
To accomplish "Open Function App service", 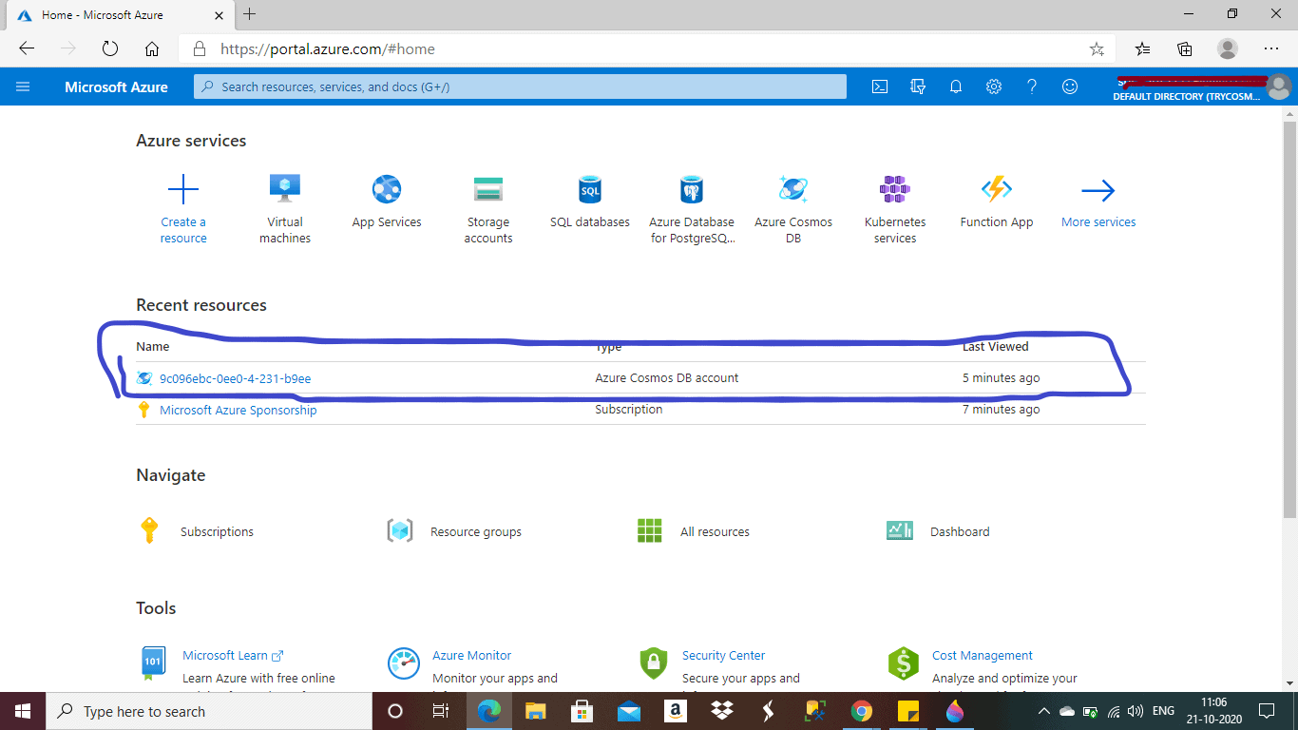I will (996, 190).
